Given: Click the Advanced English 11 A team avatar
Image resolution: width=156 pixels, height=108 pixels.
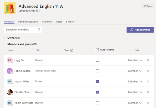Looking at the screenshot, I should coord(10,8).
